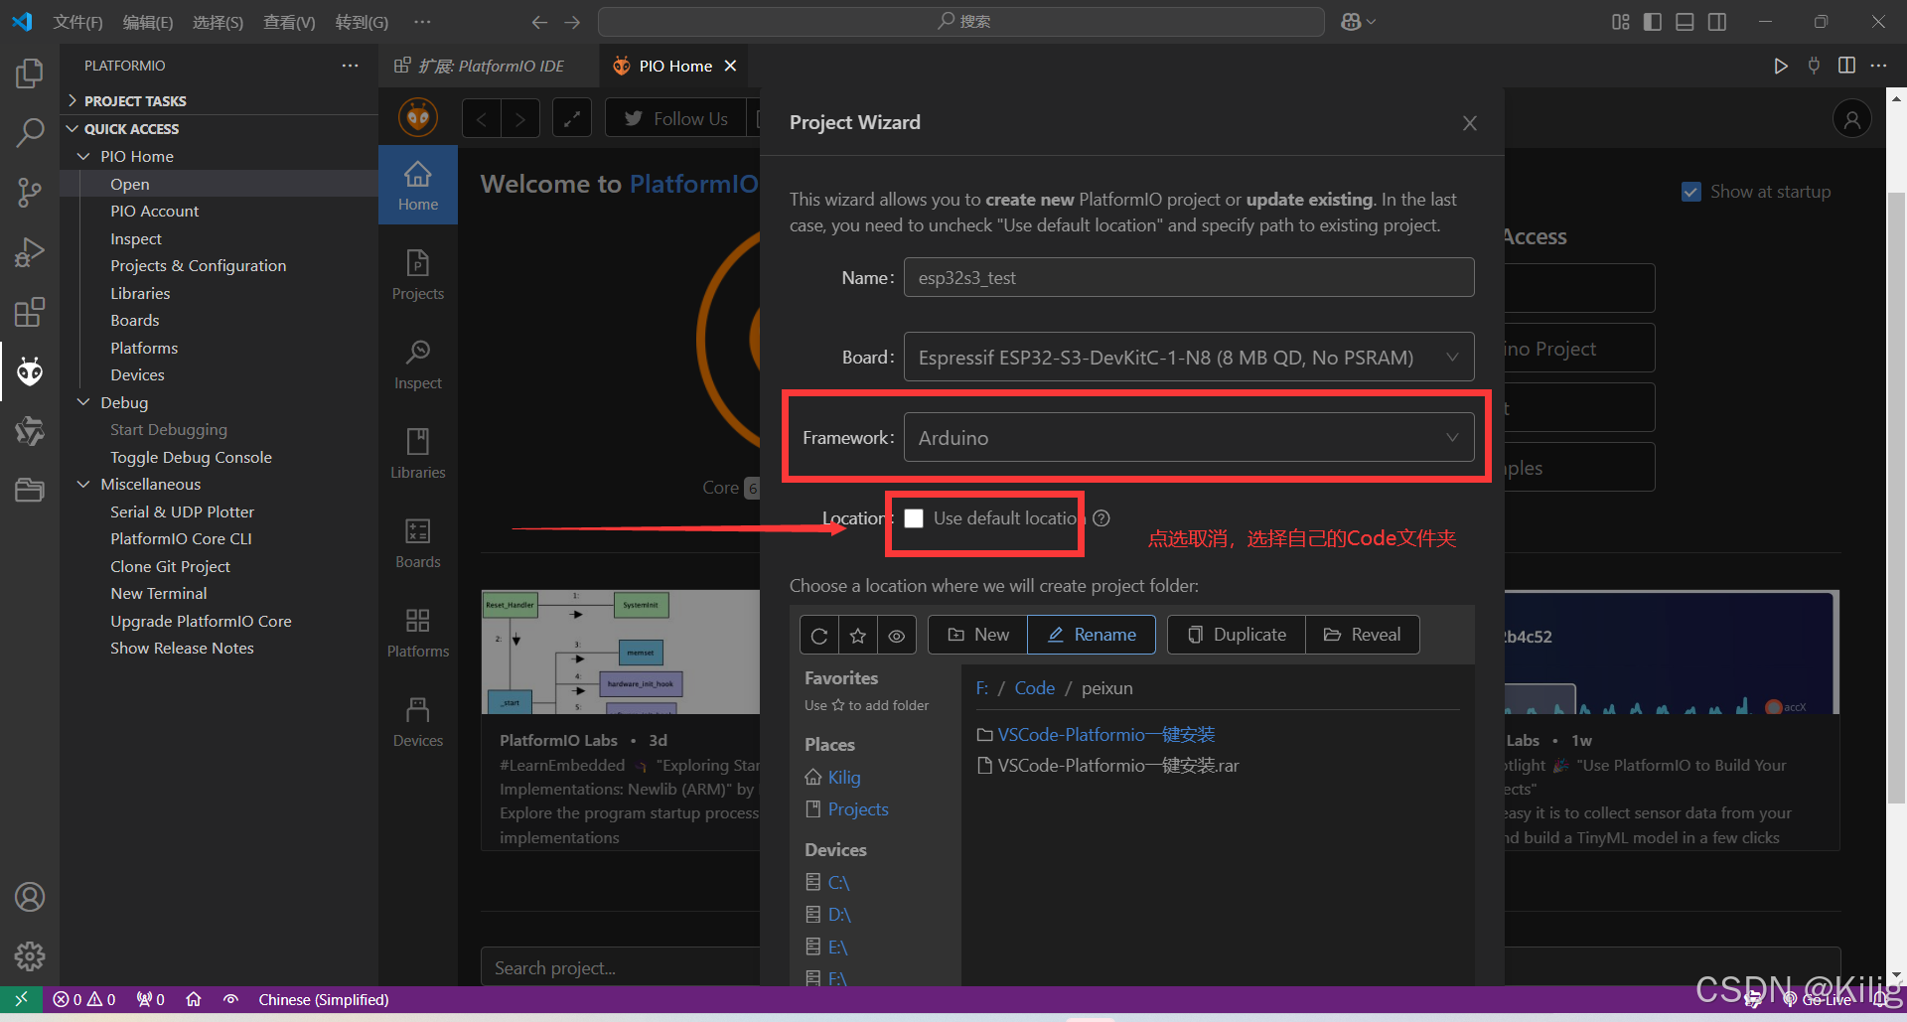Click the split editor icon
Viewport: 1907px width, 1022px height.
pos(1846,66)
